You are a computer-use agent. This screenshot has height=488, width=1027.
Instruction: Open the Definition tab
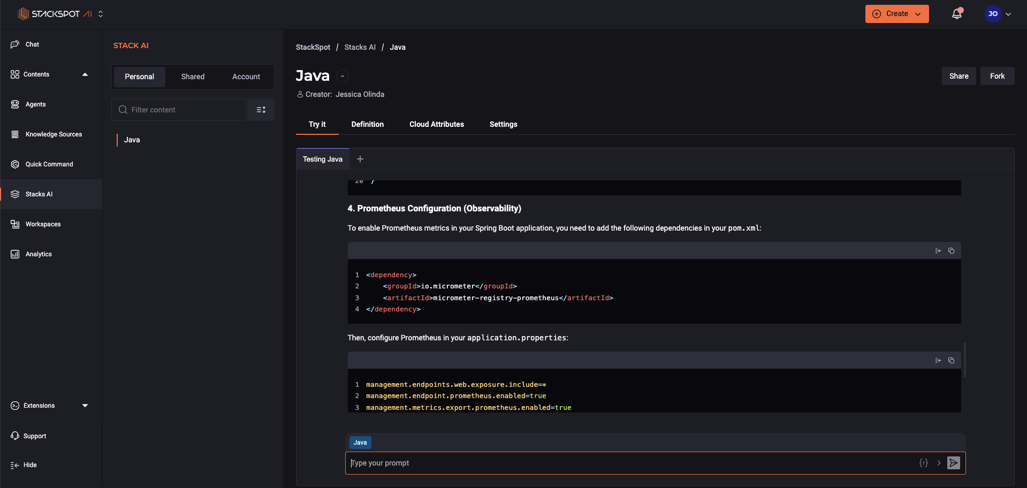point(368,124)
